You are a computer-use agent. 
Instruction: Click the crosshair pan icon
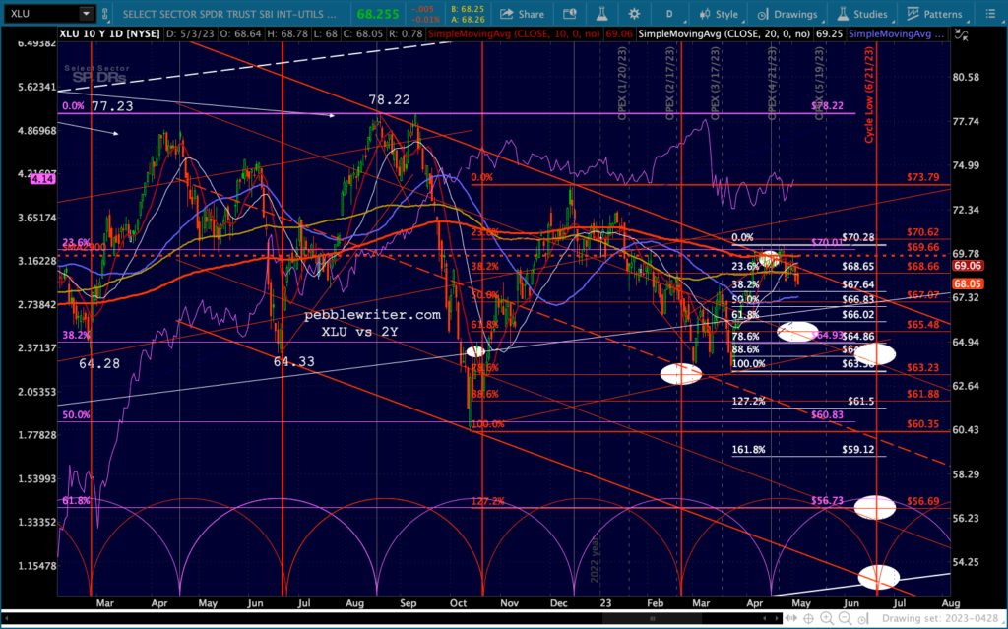tap(809, 619)
